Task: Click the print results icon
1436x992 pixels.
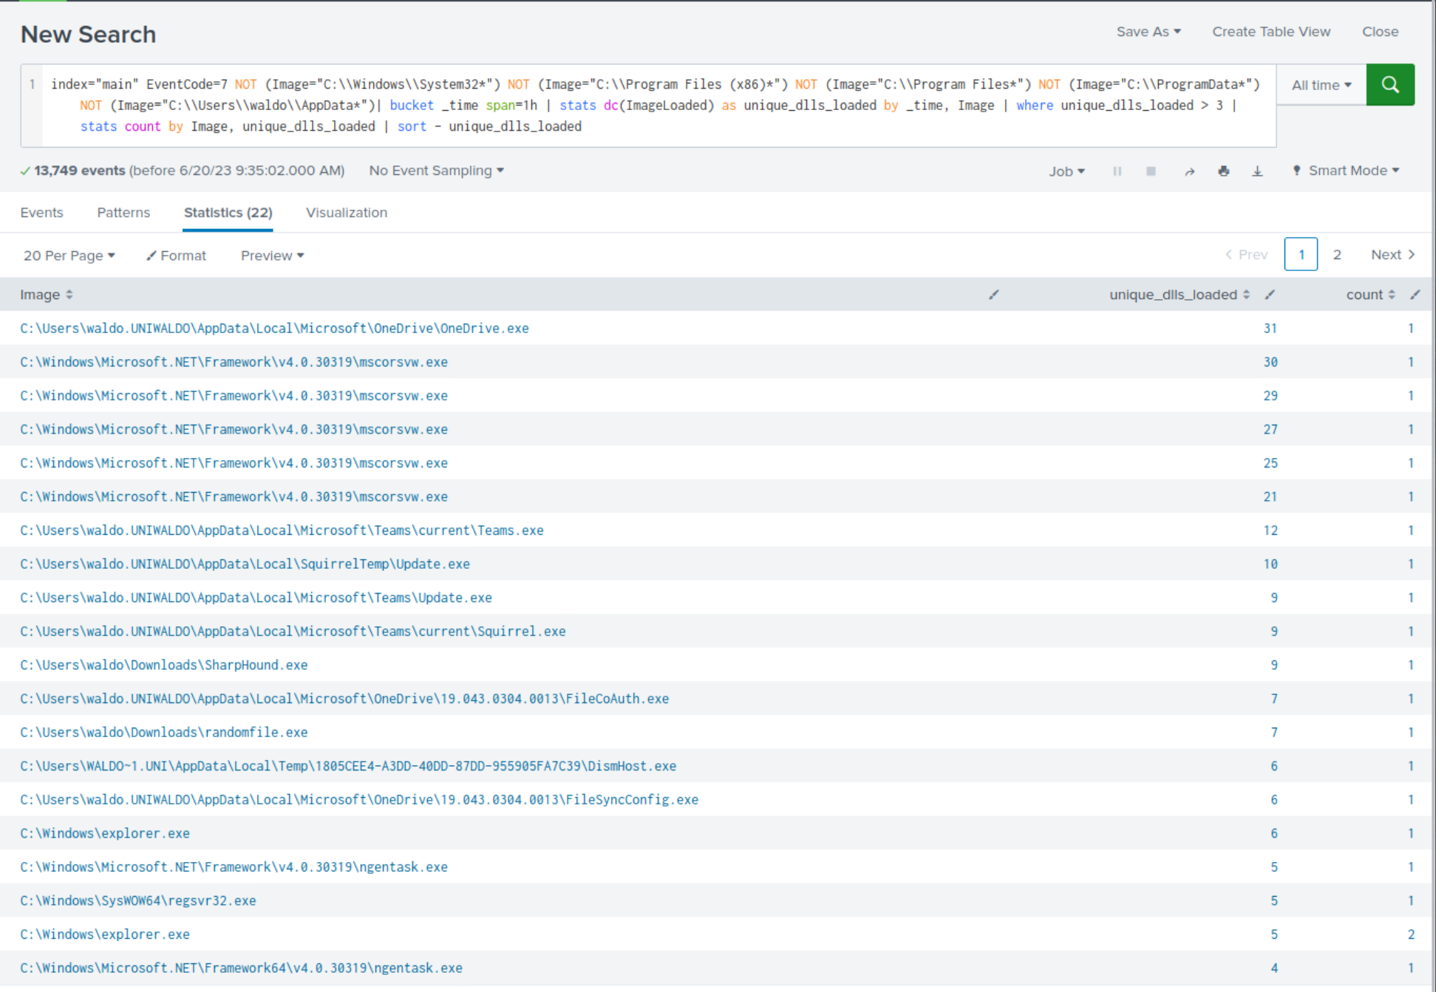Action: [1223, 171]
